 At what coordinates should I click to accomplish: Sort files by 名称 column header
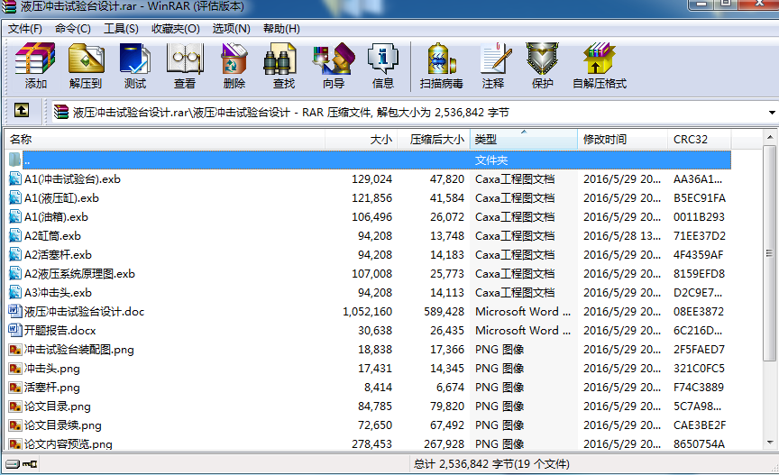(165, 139)
